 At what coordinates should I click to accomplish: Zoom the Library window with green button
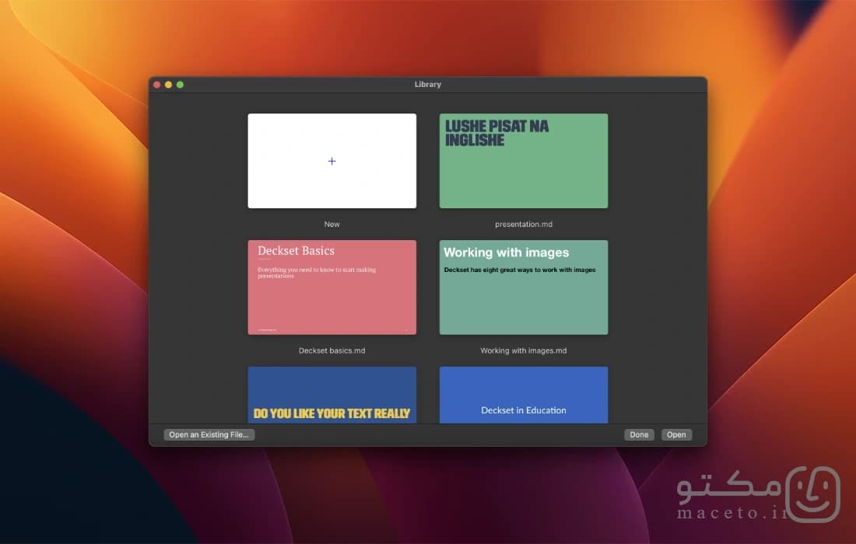(x=181, y=85)
